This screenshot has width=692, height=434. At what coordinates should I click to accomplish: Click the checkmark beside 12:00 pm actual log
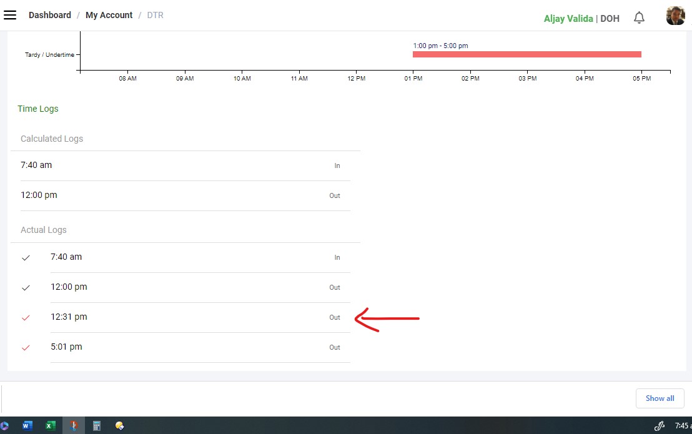click(26, 288)
